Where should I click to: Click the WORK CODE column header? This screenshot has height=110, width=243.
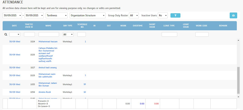[201, 26]
